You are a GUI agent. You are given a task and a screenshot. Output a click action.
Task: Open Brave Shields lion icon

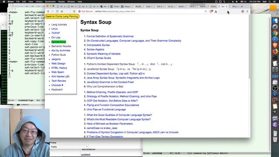tap(211, 11)
